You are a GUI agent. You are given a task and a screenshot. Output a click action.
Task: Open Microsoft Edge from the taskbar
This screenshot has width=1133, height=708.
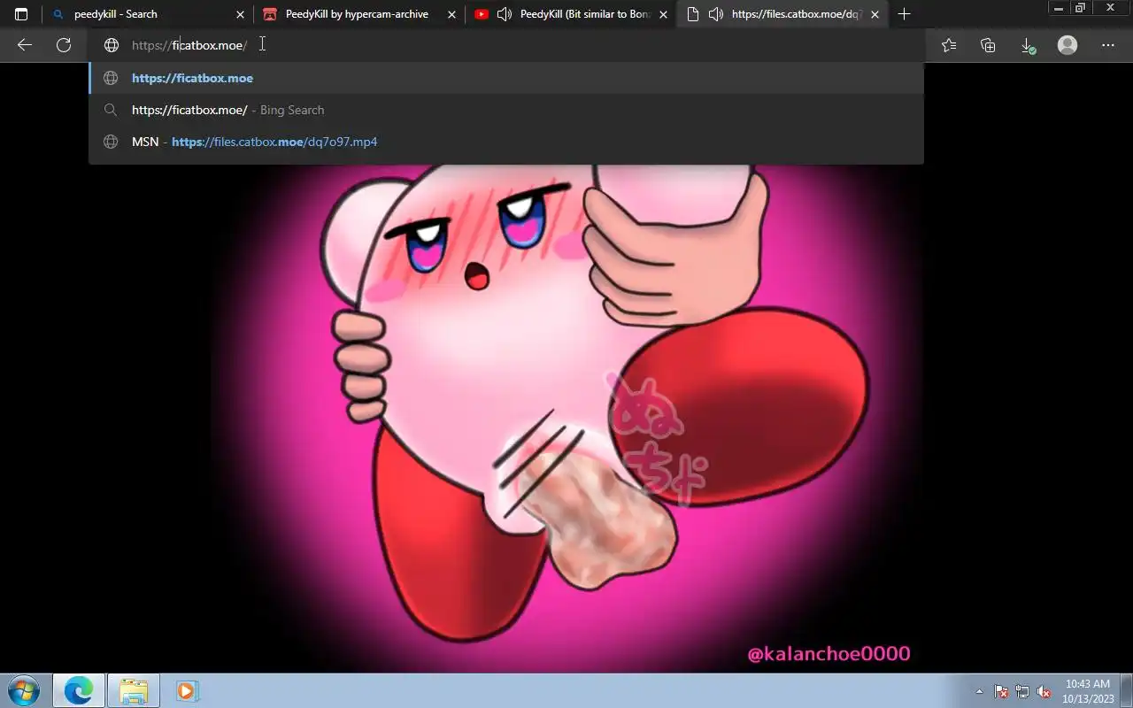pos(78,690)
